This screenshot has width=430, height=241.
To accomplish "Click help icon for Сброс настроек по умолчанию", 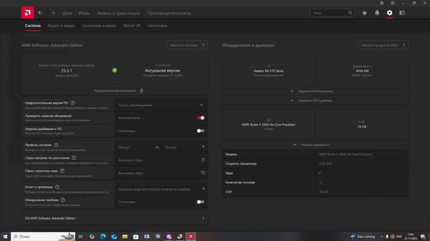I will (74, 158).
